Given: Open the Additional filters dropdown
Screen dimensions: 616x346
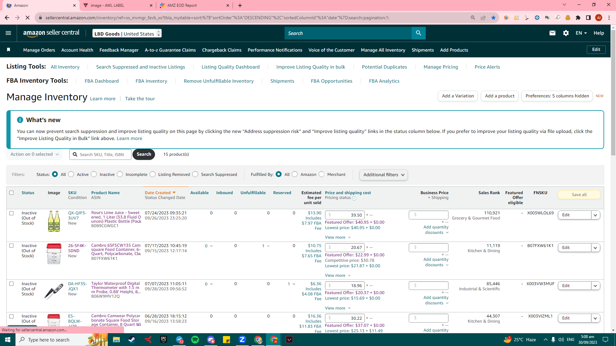Looking at the screenshot, I should (383, 175).
